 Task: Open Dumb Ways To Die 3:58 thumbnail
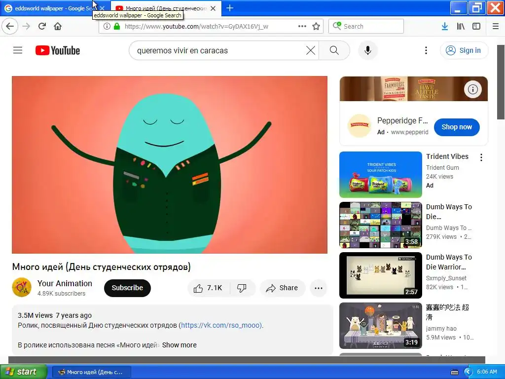pos(381,225)
